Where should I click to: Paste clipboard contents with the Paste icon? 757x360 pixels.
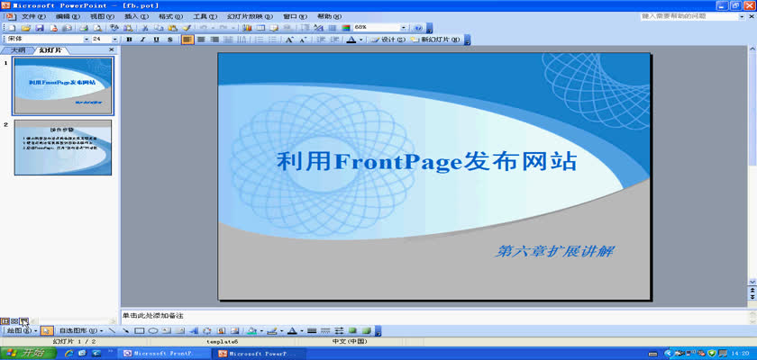coord(172,28)
